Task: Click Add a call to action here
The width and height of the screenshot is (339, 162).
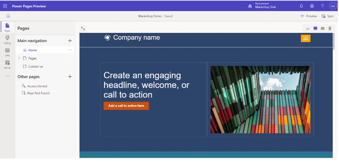Action: click(x=126, y=106)
